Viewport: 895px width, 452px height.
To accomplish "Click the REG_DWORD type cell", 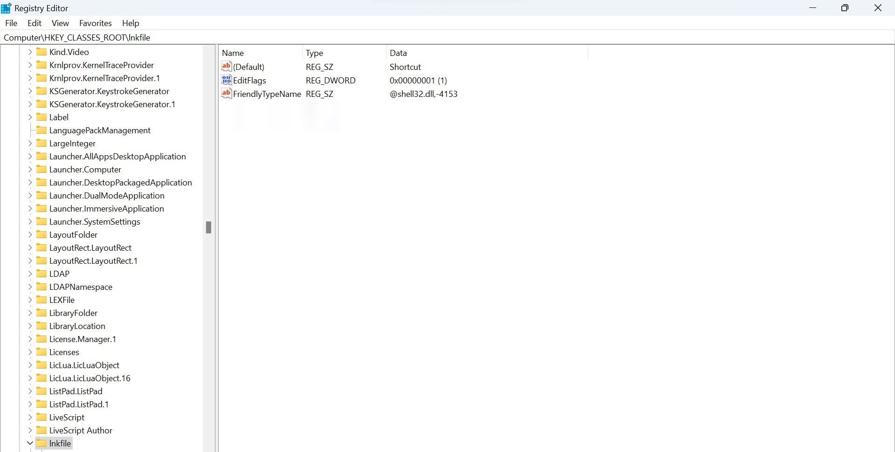I will [330, 80].
